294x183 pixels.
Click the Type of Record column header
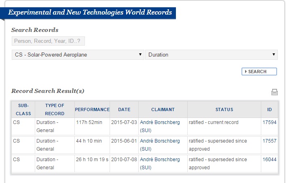point(55,109)
